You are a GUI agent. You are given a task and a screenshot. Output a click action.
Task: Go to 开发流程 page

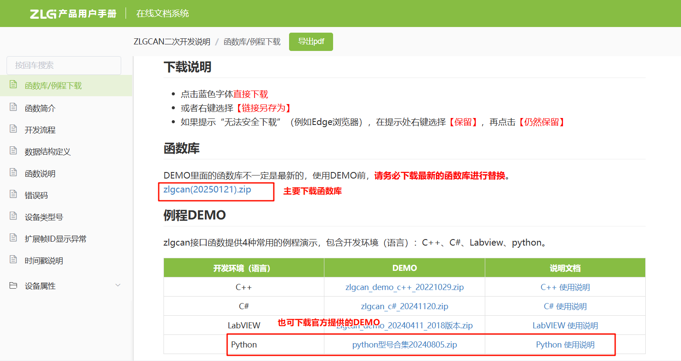coord(40,130)
